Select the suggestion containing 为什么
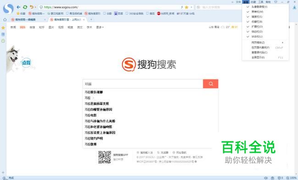This screenshot has width=298, height=180. (x=100, y=121)
